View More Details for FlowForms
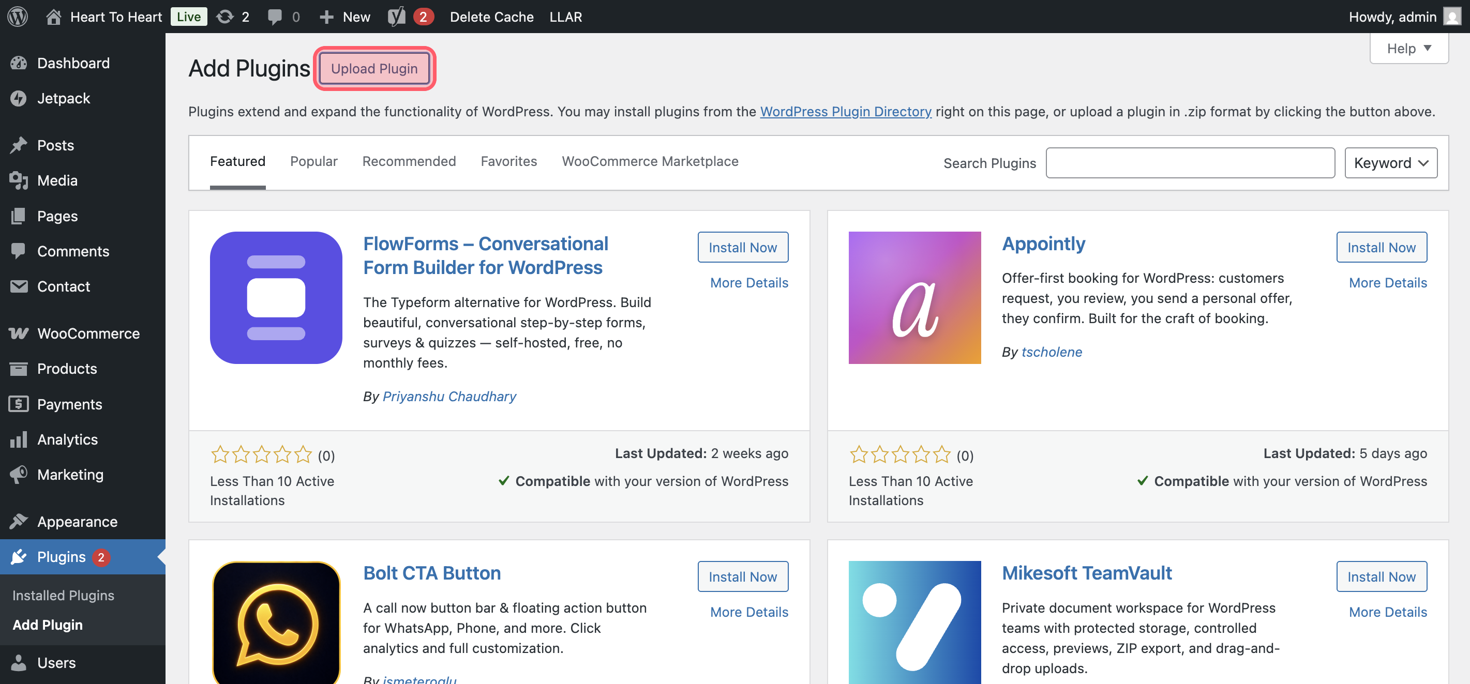The image size is (1470, 684). [749, 282]
